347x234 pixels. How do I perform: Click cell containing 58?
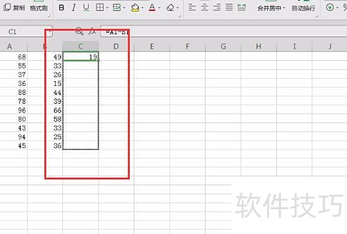(x=45, y=119)
